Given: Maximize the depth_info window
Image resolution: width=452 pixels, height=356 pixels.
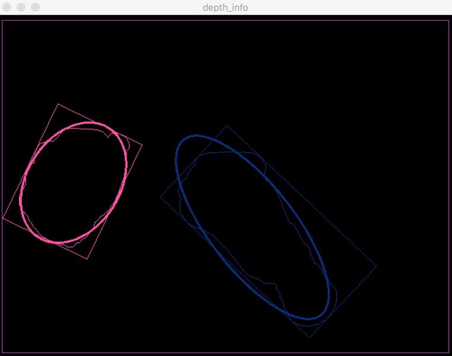Looking at the screenshot, I should [35, 7].
